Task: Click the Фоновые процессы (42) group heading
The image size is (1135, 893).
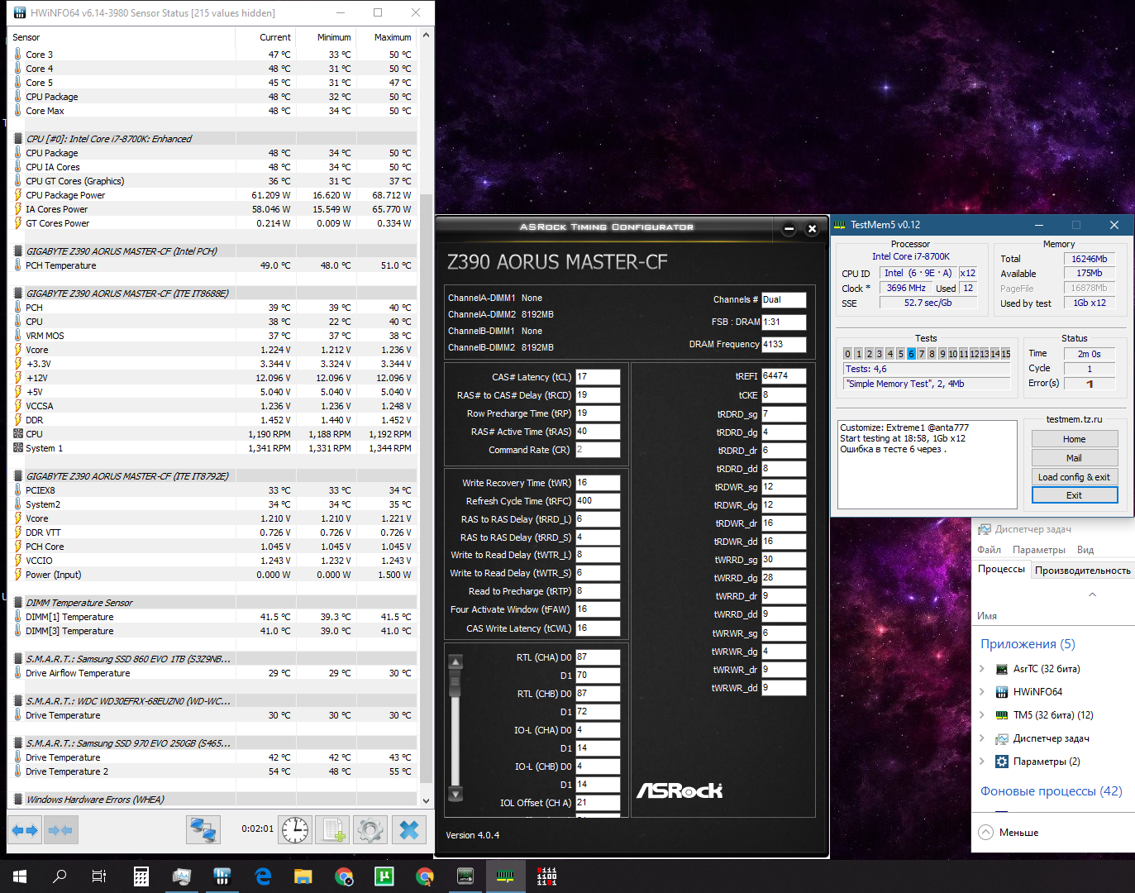Action: point(1052,791)
